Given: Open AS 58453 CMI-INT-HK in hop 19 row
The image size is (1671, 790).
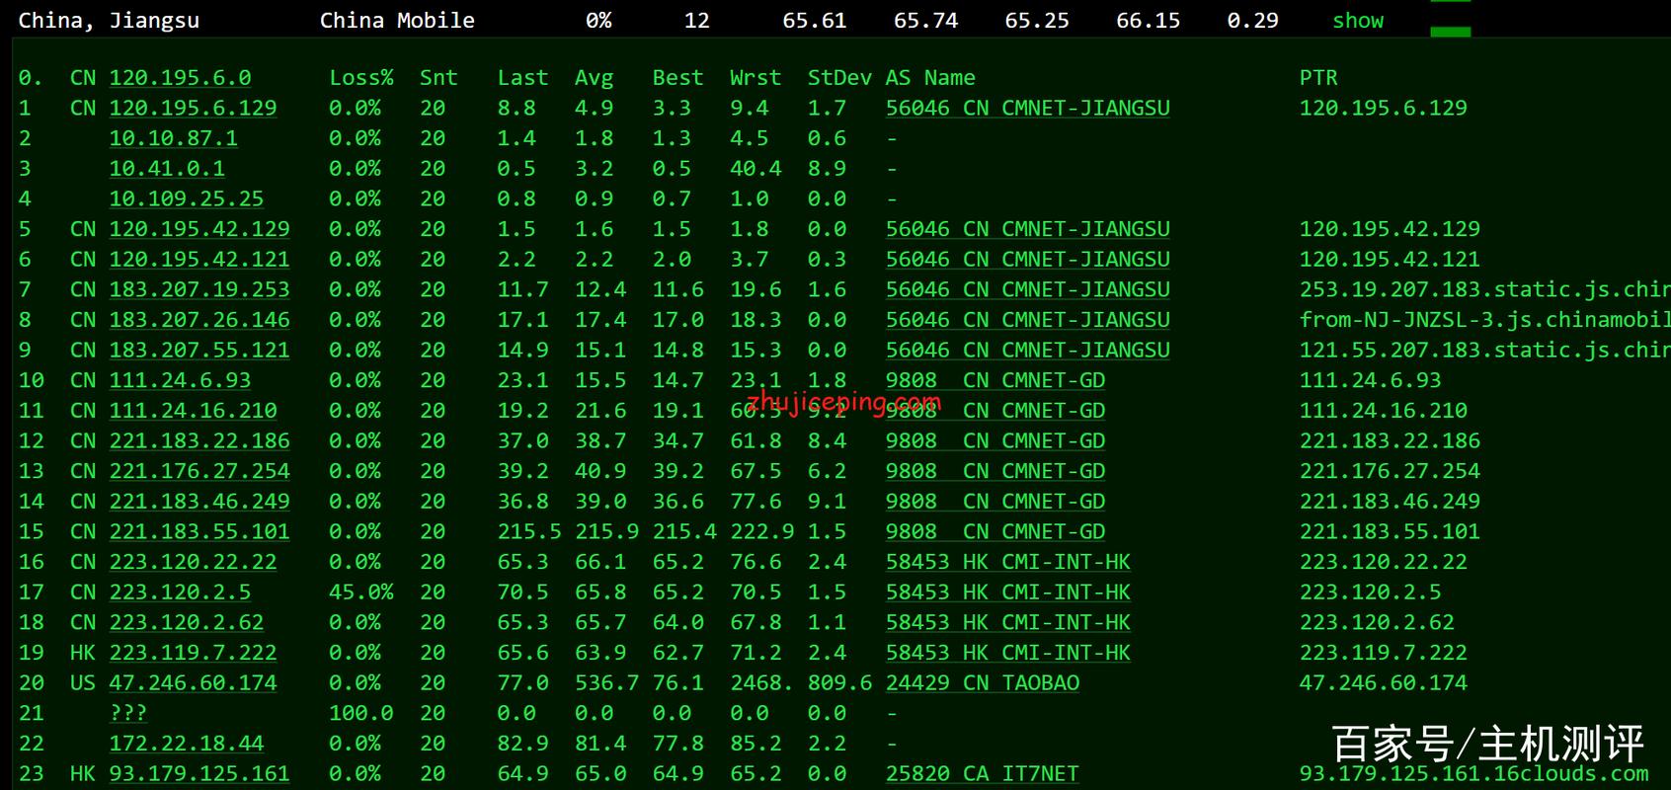Looking at the screenshot, I should pyautogui.click(x=1007, y=653).
